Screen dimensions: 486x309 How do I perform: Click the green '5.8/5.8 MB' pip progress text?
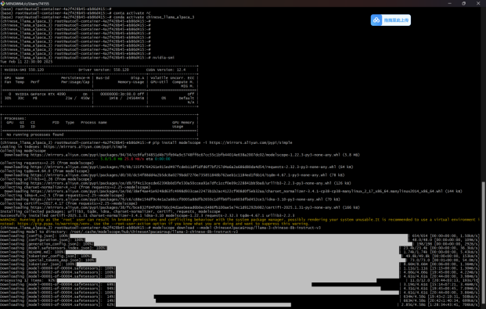coord(111,159)
